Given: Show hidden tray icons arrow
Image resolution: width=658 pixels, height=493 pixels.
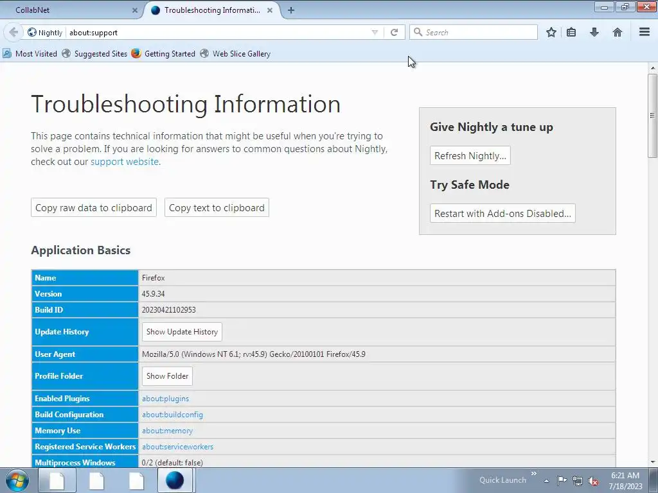Looking at the screenshot, I should (546, 481).
